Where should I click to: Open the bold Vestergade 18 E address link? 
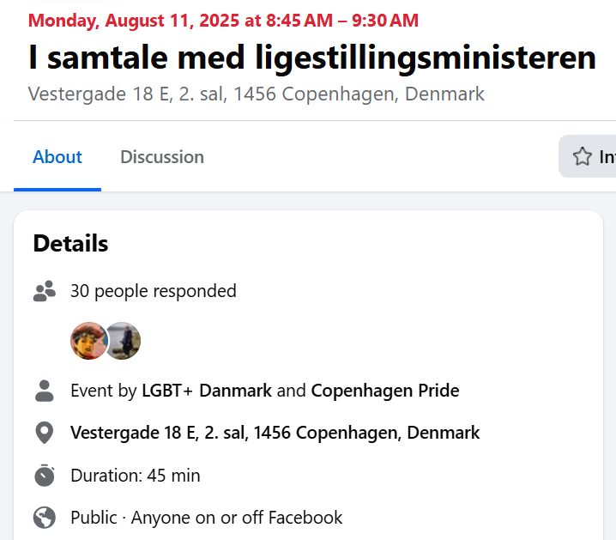(275, 433)
